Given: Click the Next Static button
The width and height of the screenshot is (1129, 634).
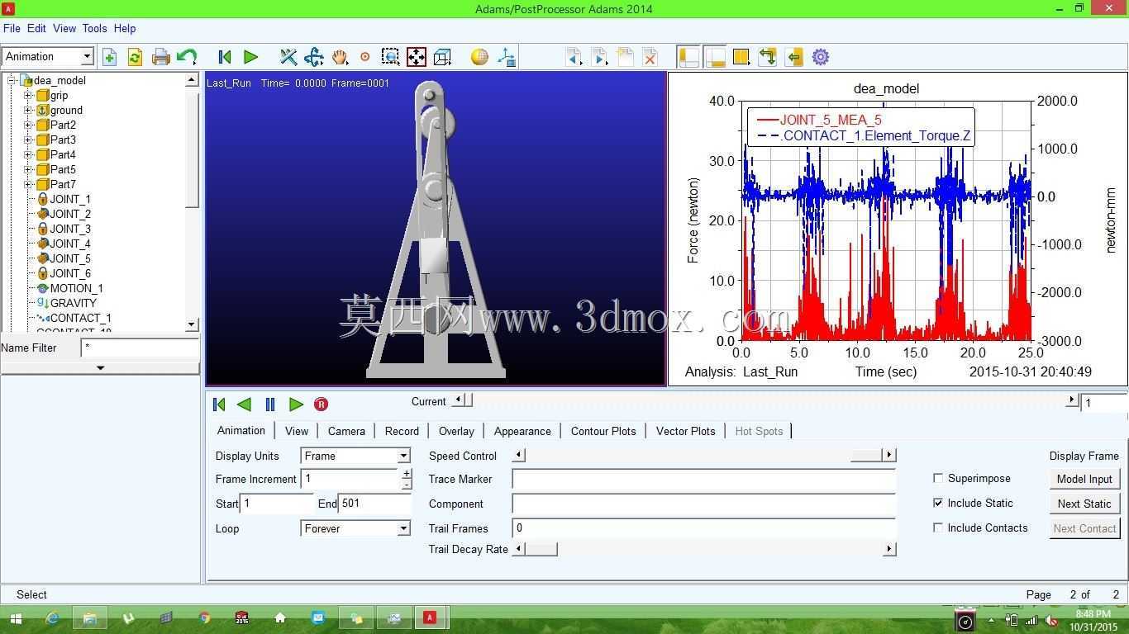Looking at the screenshot, I should [x=1084, y=504].
